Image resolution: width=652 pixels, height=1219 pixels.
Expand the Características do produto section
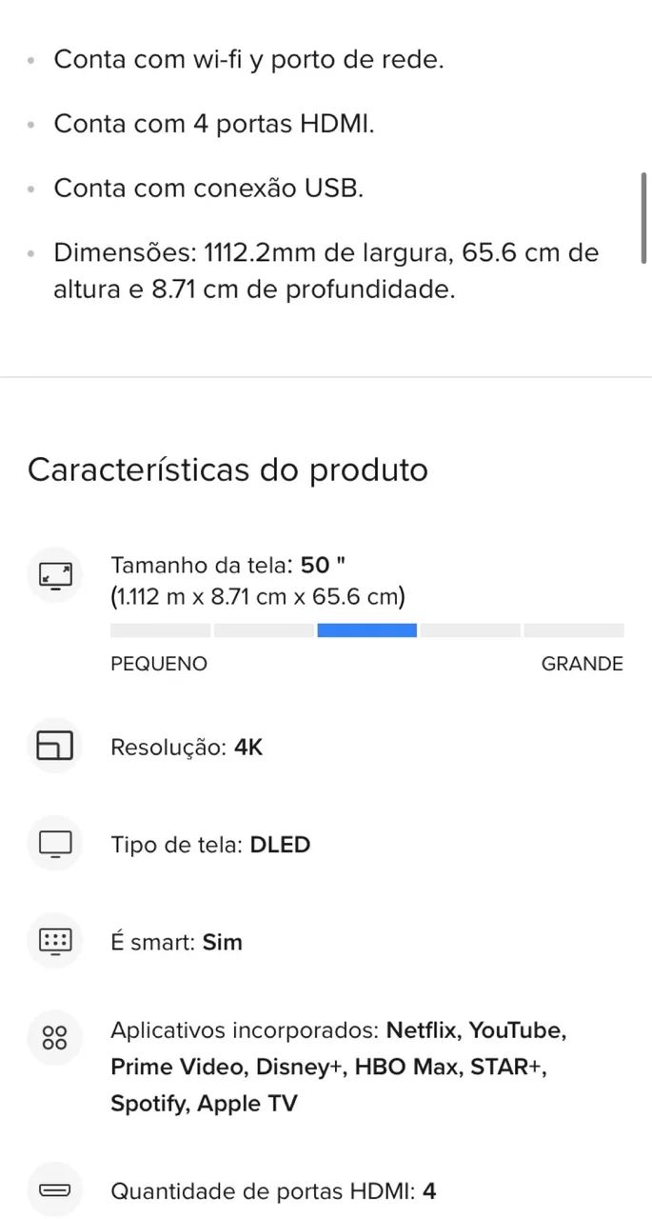[x=228, y=469]
